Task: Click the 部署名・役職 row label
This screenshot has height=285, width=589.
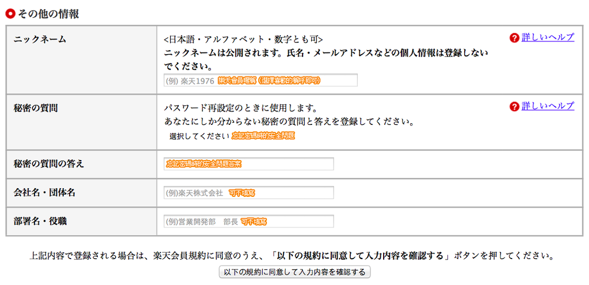Action: point(44,221)
